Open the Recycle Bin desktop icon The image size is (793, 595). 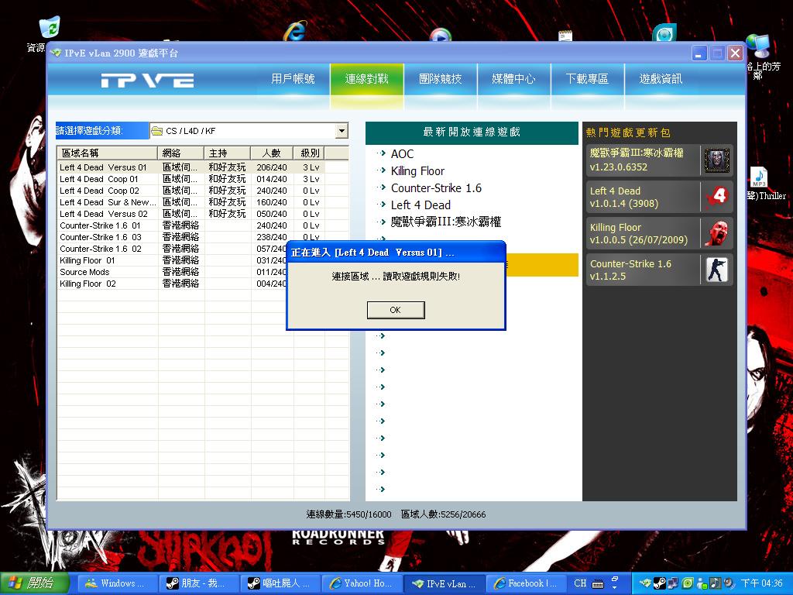click(49, 29)
